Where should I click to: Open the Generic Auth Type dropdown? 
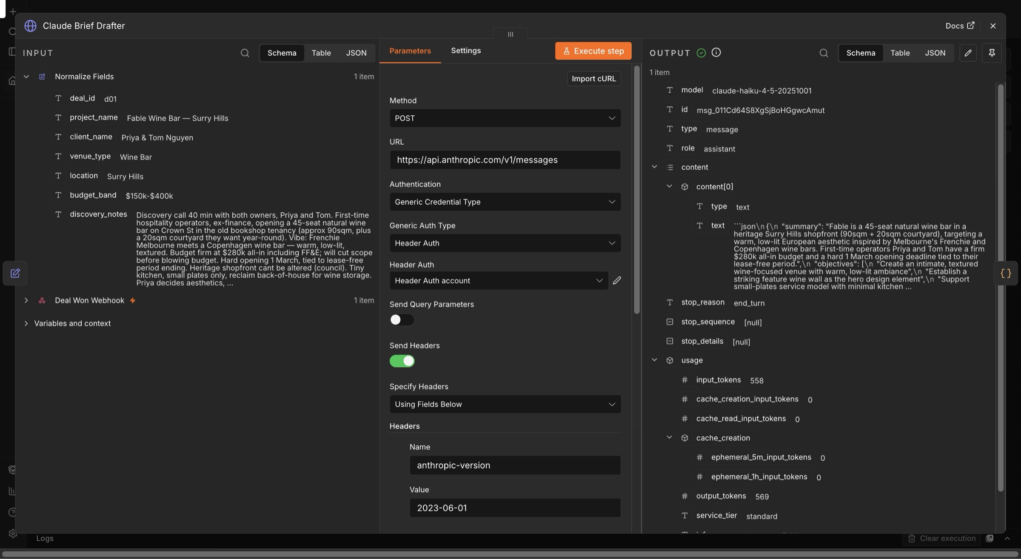(505, 243)
